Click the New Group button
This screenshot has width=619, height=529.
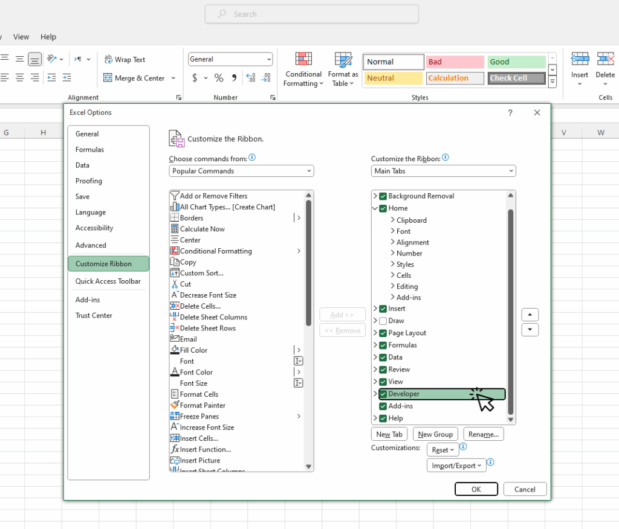click(x=435, y=434)
